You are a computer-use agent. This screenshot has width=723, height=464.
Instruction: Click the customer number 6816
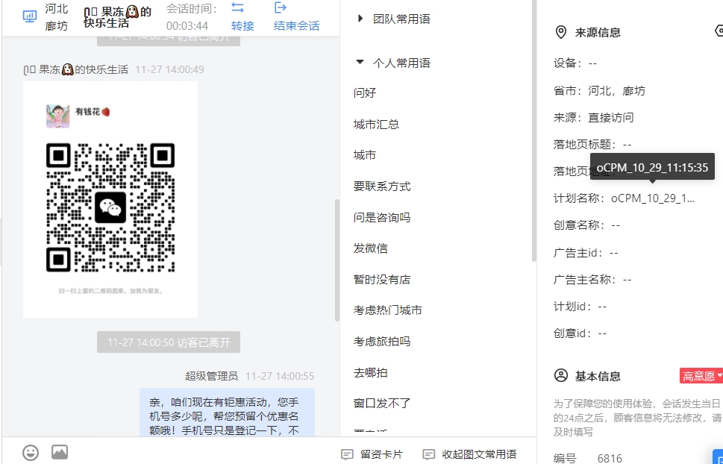610,458
